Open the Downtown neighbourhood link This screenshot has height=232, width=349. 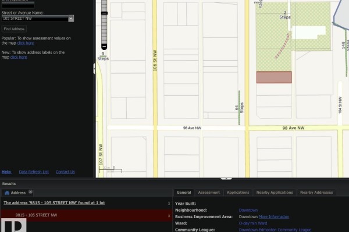click(248, 210)
